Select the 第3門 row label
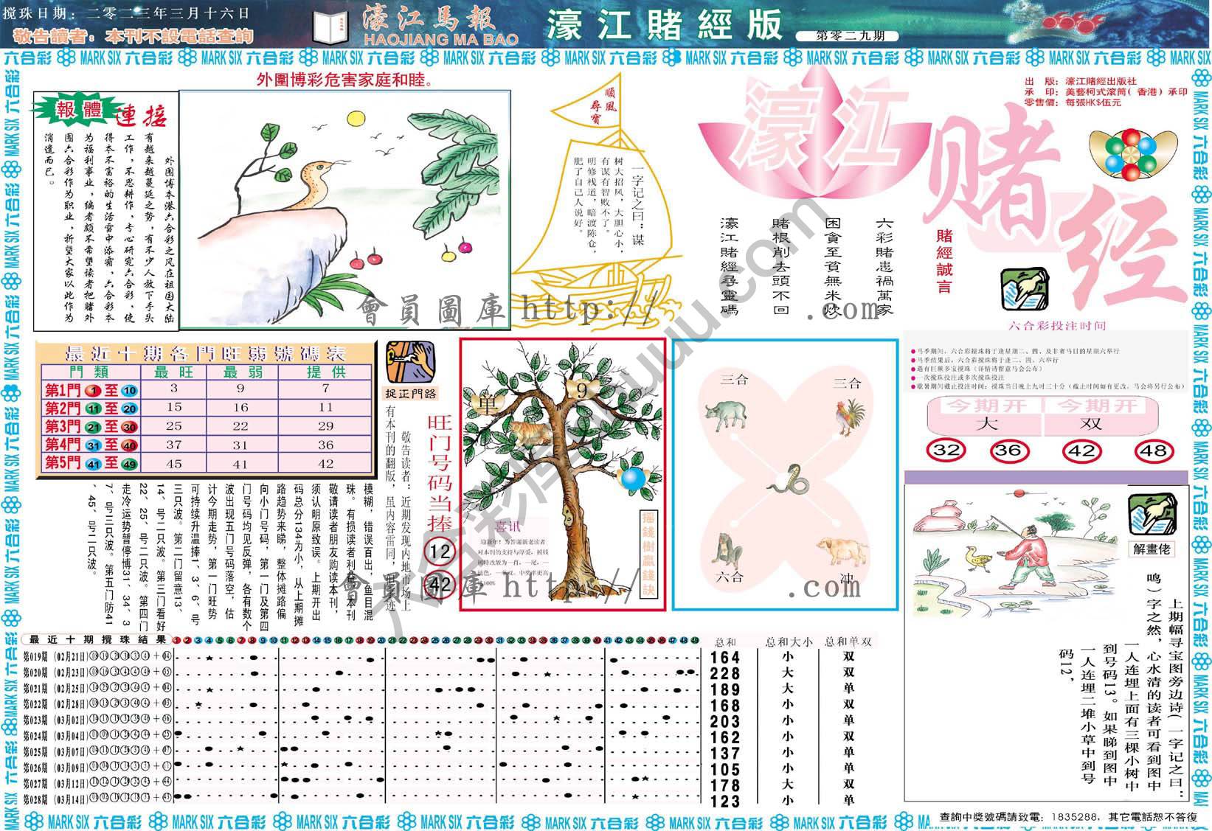The width and height of the screenshot is (1212, 831). click(91, 427)
